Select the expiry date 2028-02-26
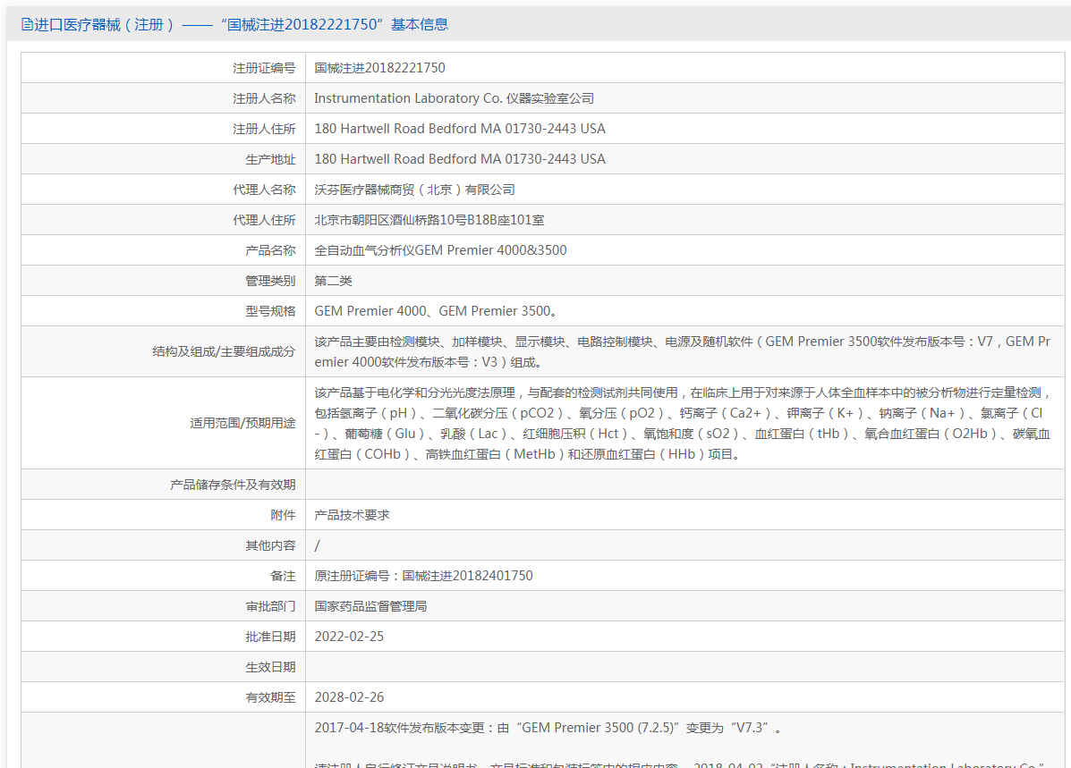The height and width of the screenshot is (768, 1071). (349, 697)
